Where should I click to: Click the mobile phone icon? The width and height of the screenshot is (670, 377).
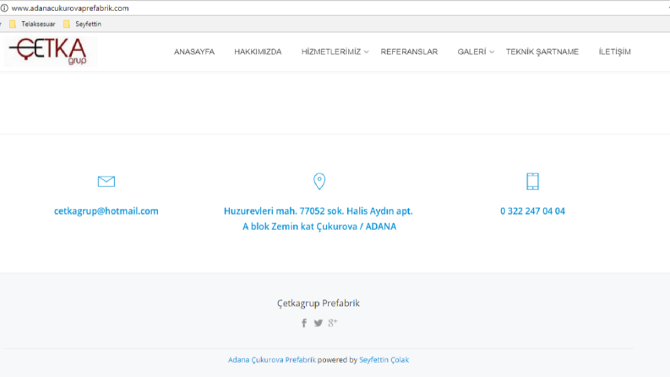pos(532,181)
